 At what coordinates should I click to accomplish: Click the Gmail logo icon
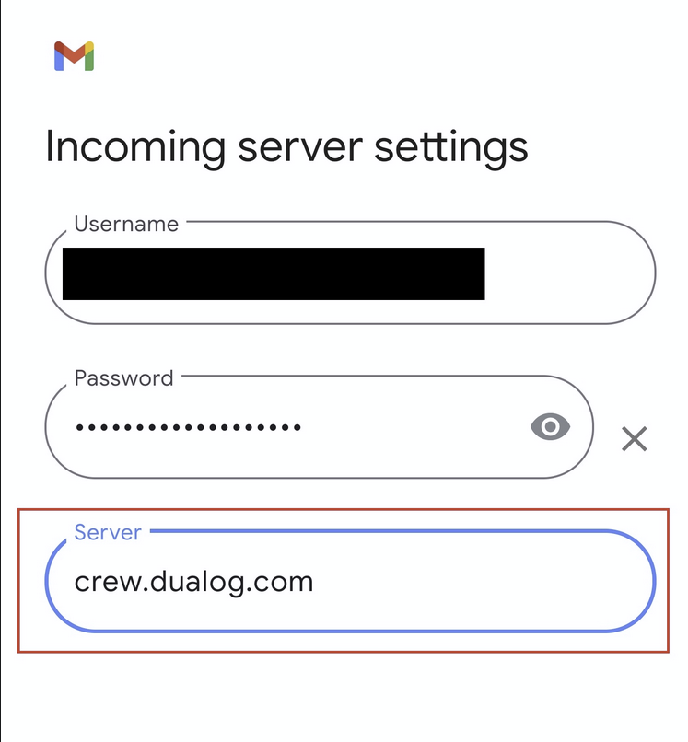click(75, 56)
